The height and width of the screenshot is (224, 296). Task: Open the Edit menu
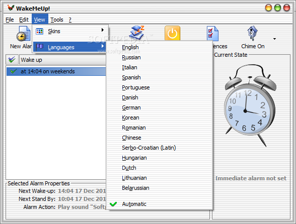[24, 20]
